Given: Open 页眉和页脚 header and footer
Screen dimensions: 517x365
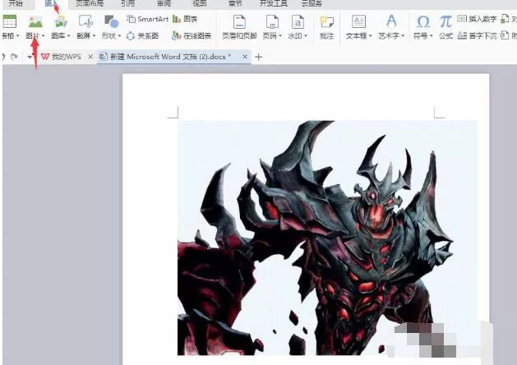Looking at the screenshot, I should (239, 27).
